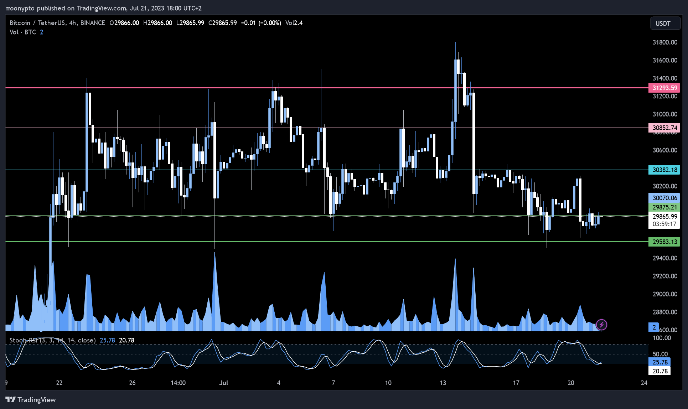Click the 31293.59 price label

coord(664,88)
